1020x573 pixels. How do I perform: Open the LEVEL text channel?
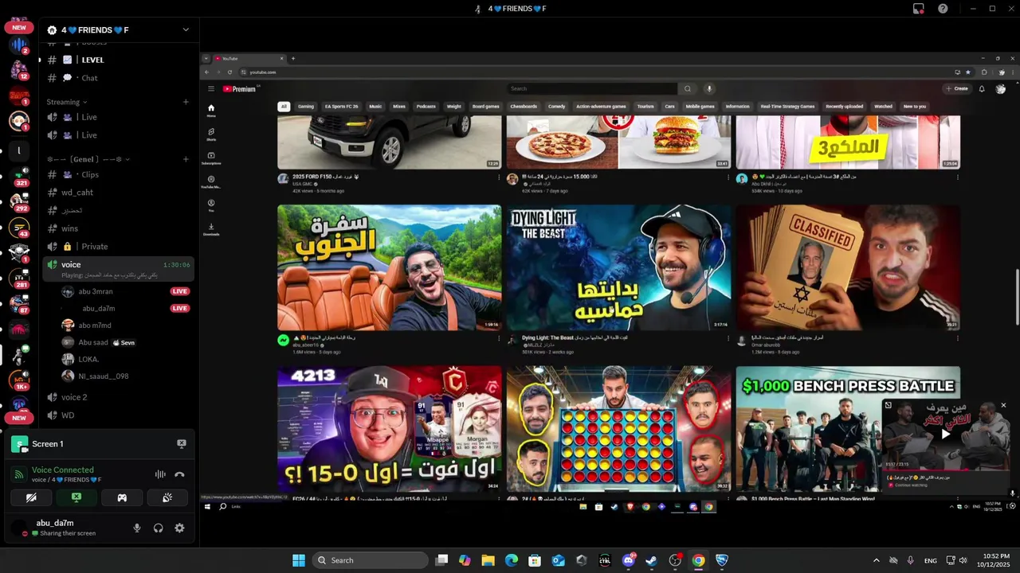tap(119, 60)
